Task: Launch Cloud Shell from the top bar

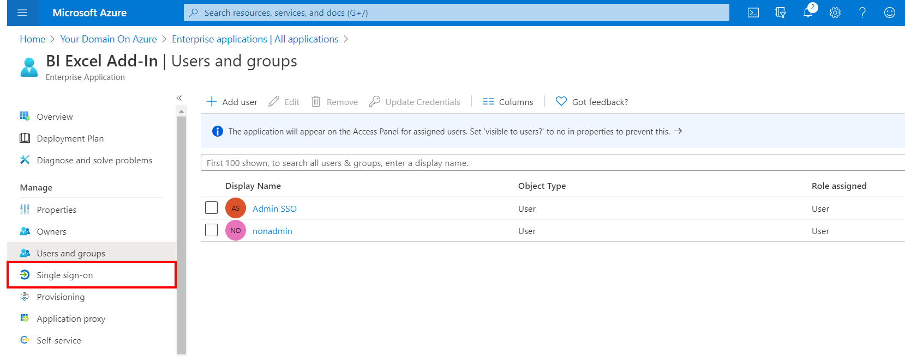Action: [x=753, y=13]
